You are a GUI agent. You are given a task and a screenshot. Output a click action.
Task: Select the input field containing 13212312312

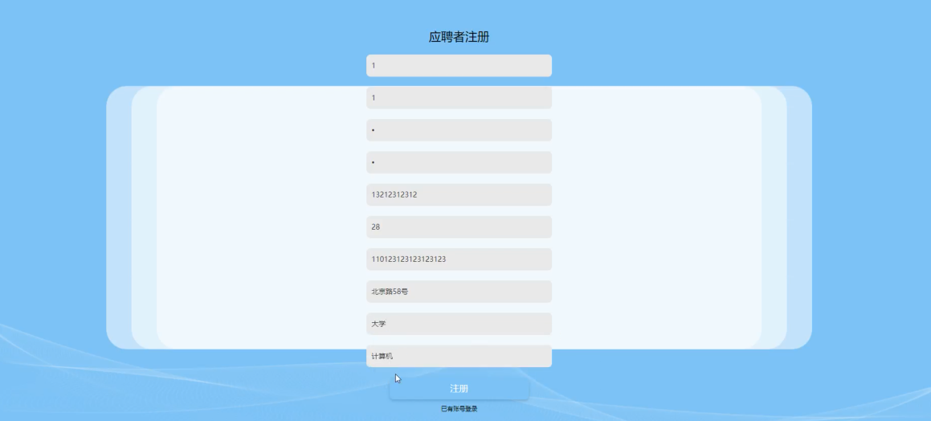tap(459, 194)
